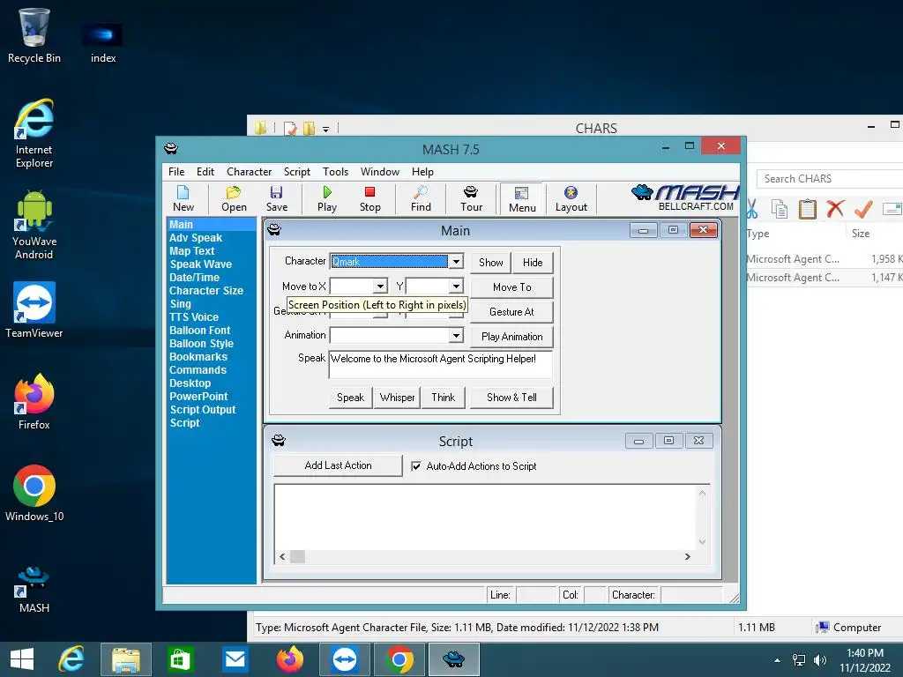Click the Search CHARS field
The image size is (903, 677).
(829, 179)
